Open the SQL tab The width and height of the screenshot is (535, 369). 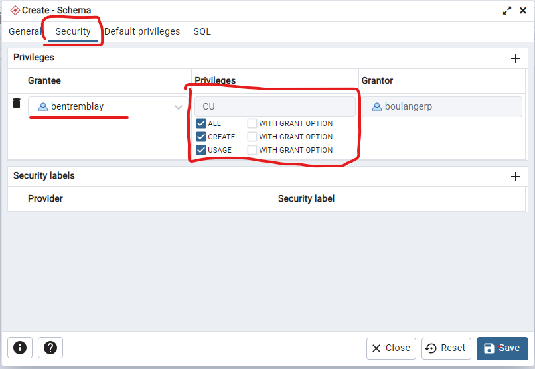[202, 31]
